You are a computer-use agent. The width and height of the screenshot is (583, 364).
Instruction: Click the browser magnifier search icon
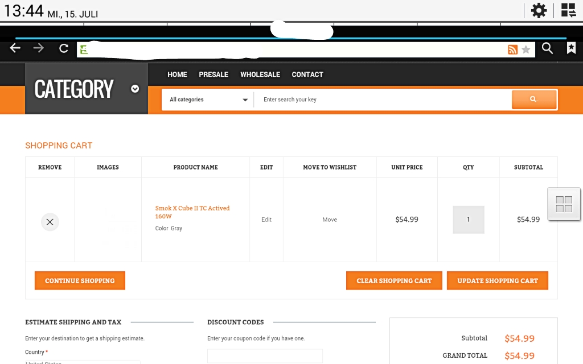pos(547,48)
